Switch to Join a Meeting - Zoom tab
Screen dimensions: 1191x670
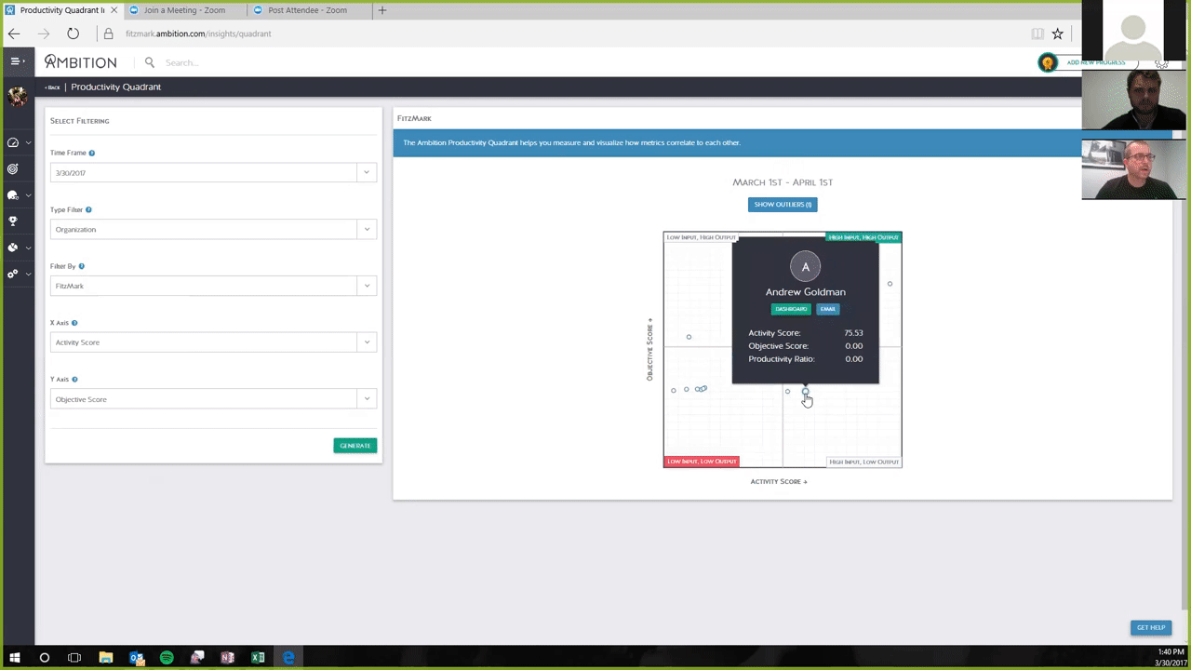[184, 10]
